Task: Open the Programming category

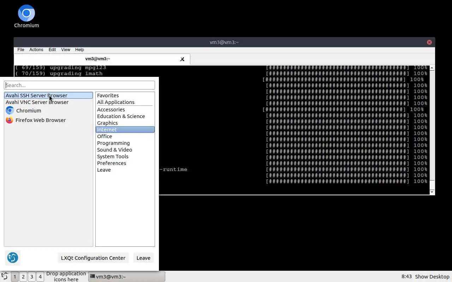Action: [125, 143]
